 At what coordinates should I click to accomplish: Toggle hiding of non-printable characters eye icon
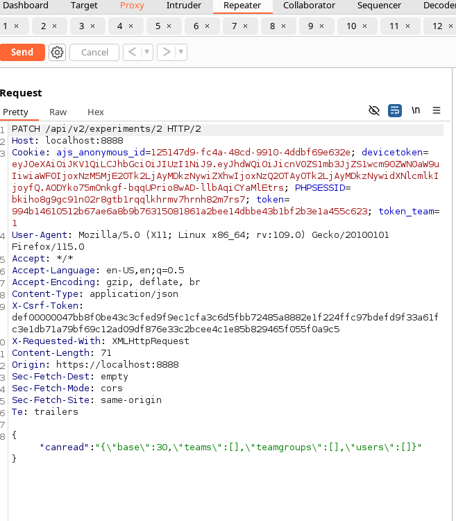coord(374,110)
